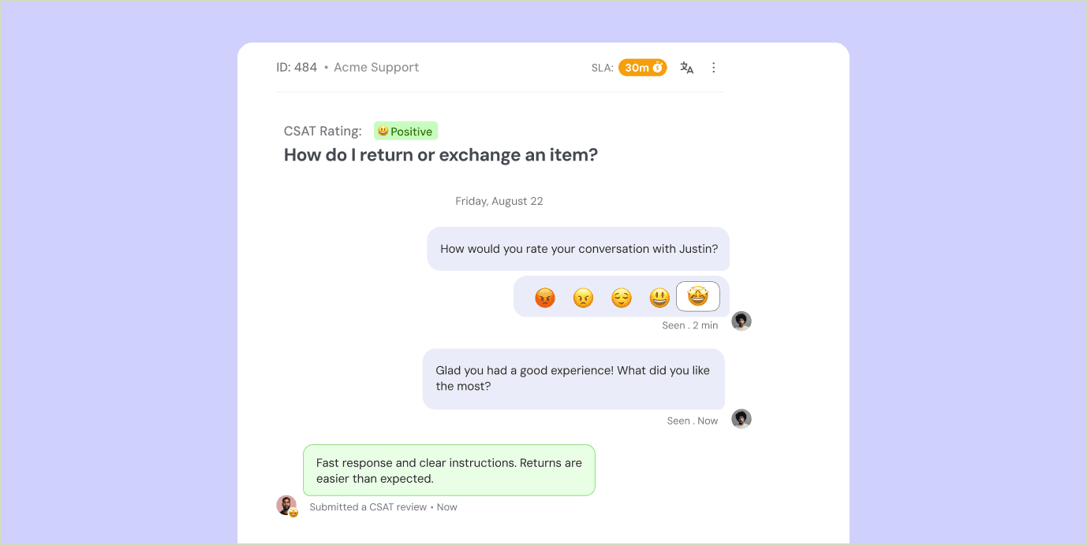Click the ticket ID: 484 label

tap(297, 68)
